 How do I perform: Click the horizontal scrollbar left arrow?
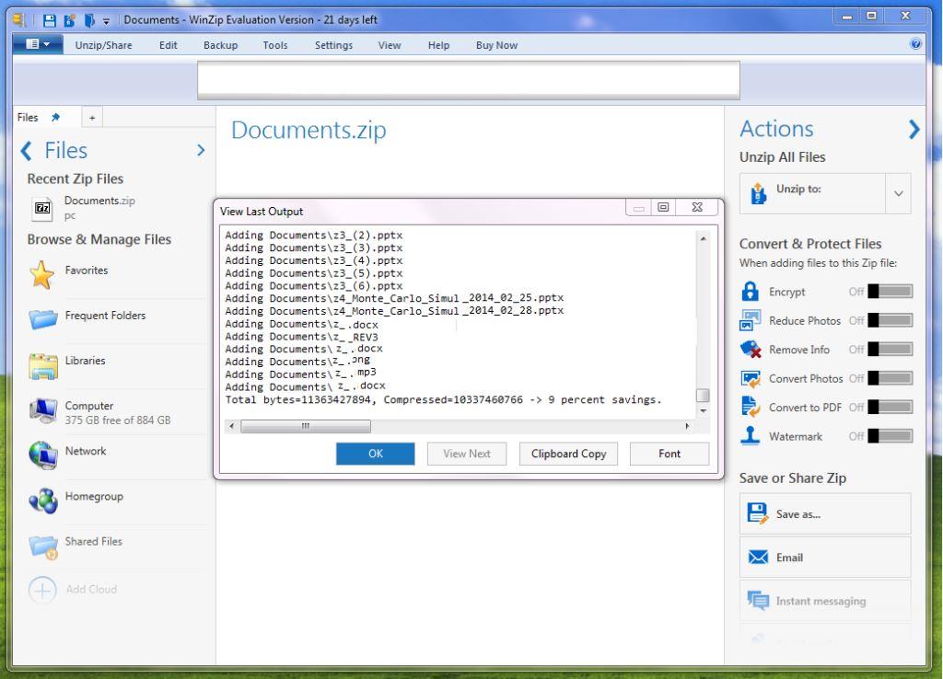[x=233, y=426]
